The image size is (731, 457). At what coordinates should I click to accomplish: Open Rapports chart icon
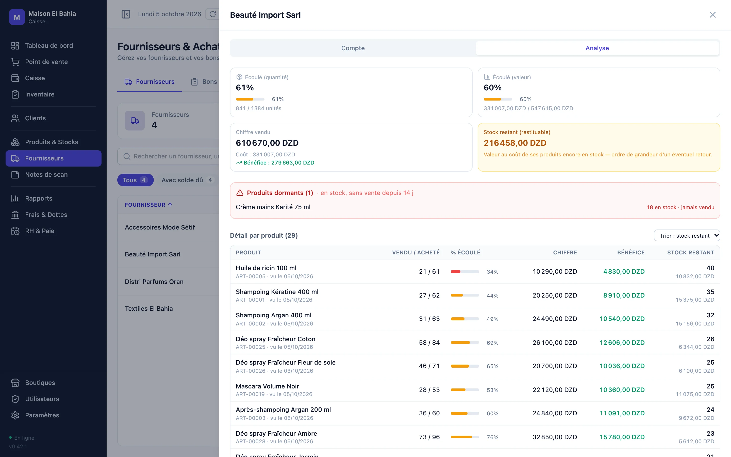pyautogui.click(x=15, y=199)
